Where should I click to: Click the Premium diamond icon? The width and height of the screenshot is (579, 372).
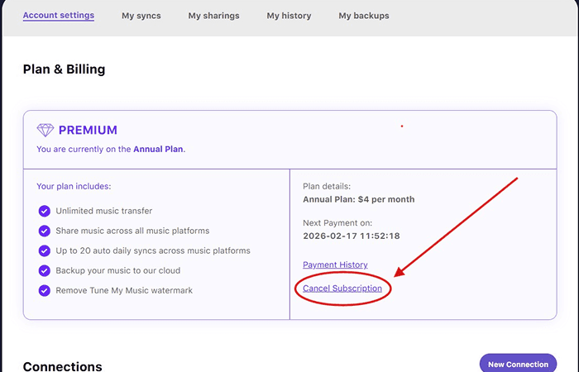click(x=45, y=130)
